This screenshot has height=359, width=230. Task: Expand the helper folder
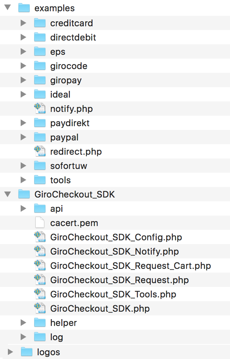23,323
